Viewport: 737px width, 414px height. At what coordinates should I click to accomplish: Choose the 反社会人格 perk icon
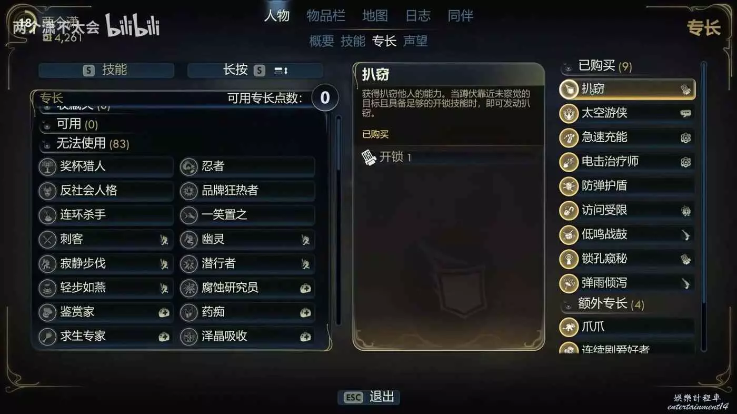tap(48, 191)
